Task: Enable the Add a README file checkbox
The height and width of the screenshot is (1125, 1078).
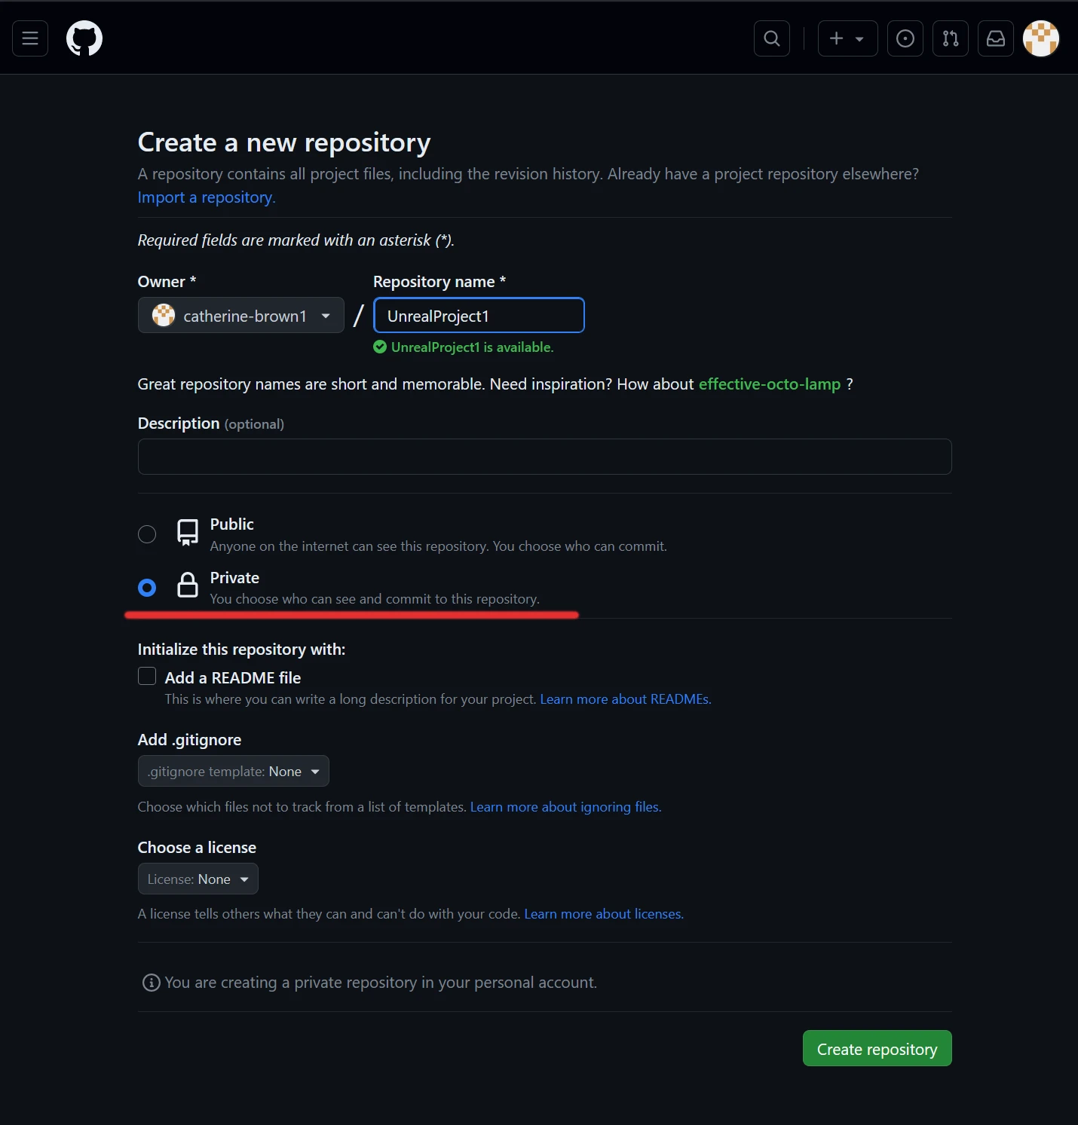Action: tap(147, 676)
